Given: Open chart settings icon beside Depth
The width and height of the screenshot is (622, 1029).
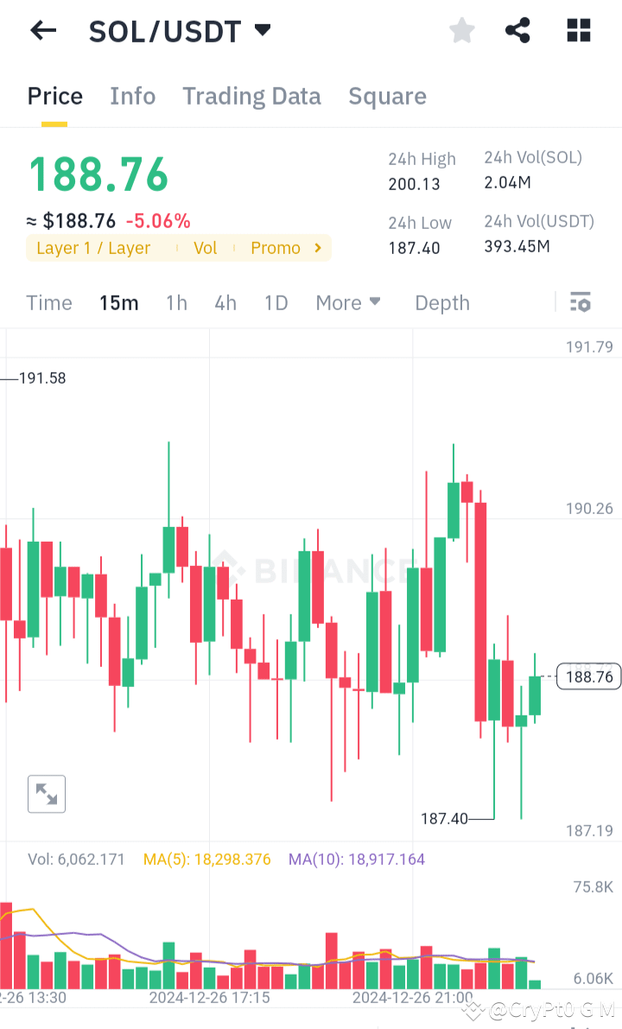Looking at the screenshot, I should coord(580,302).
